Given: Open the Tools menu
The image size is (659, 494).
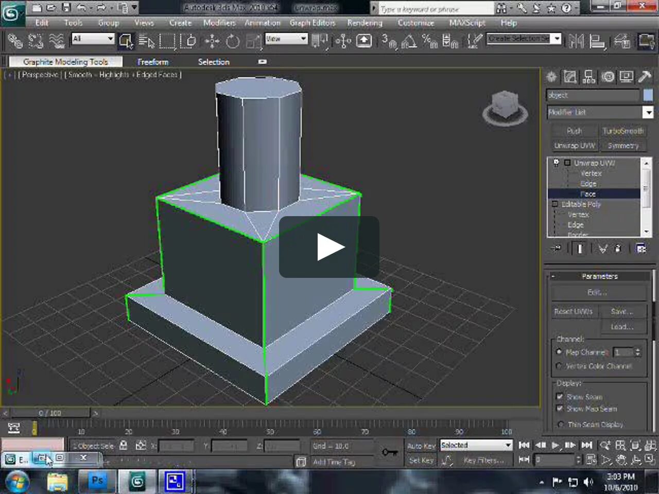Looking at the screenshot, I should coord(73,23).
